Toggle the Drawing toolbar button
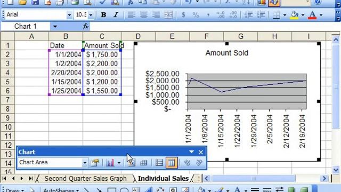The image size is (341, 192). pyautogui.click(x=274, y=2)
